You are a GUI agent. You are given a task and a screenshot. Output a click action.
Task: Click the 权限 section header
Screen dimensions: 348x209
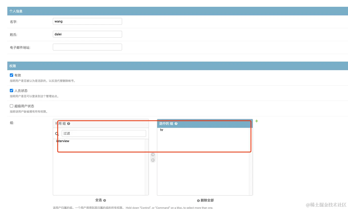tap(178, 66)
